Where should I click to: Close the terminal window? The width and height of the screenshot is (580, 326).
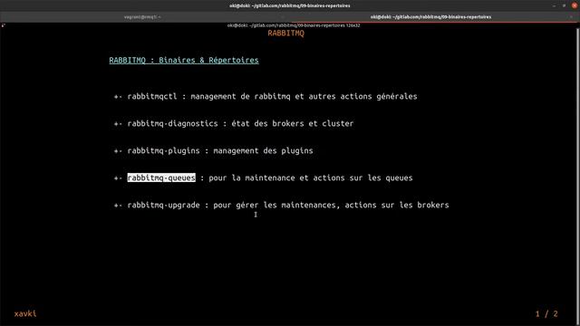coord(574,5)
